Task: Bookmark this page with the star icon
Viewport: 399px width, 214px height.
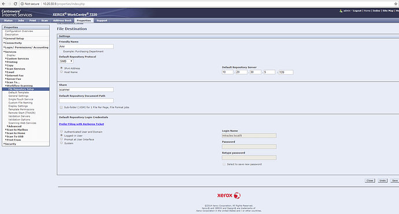Action: (396, 4)
